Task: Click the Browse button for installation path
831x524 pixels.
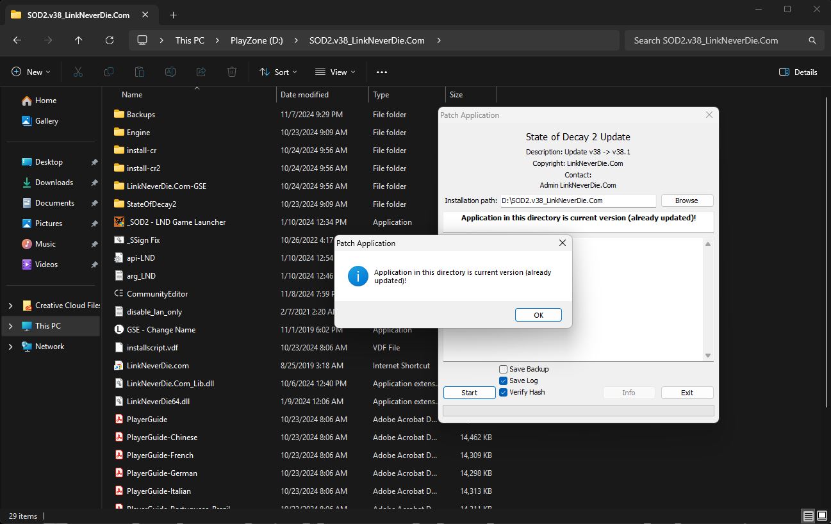Action: click(x=687, y=201)
